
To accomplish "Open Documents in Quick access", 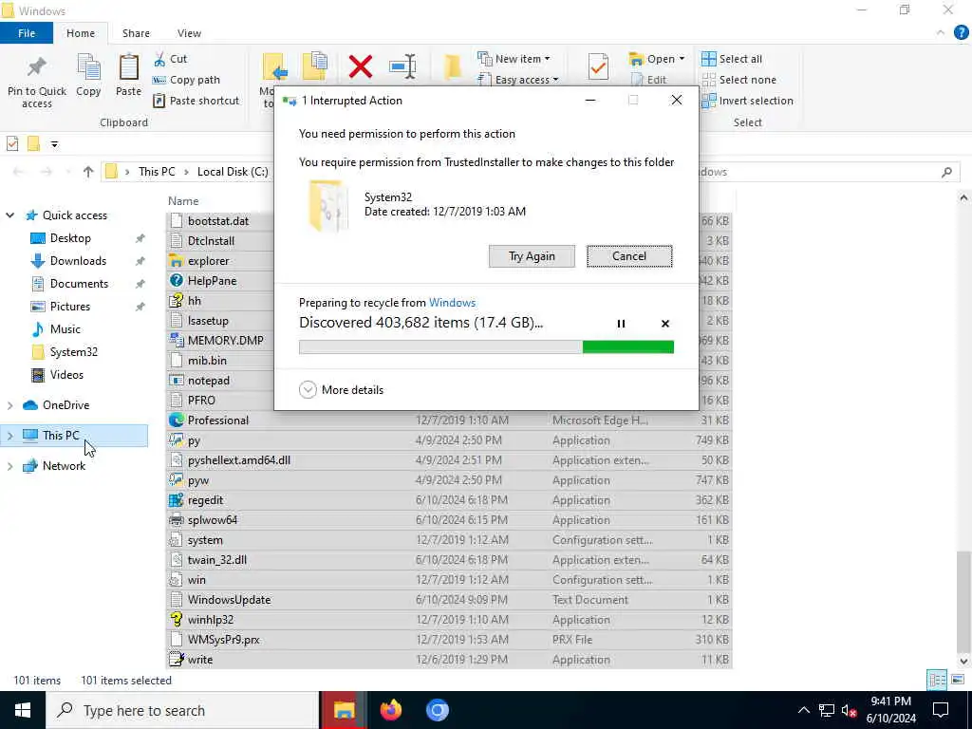I will click(79, 284).
